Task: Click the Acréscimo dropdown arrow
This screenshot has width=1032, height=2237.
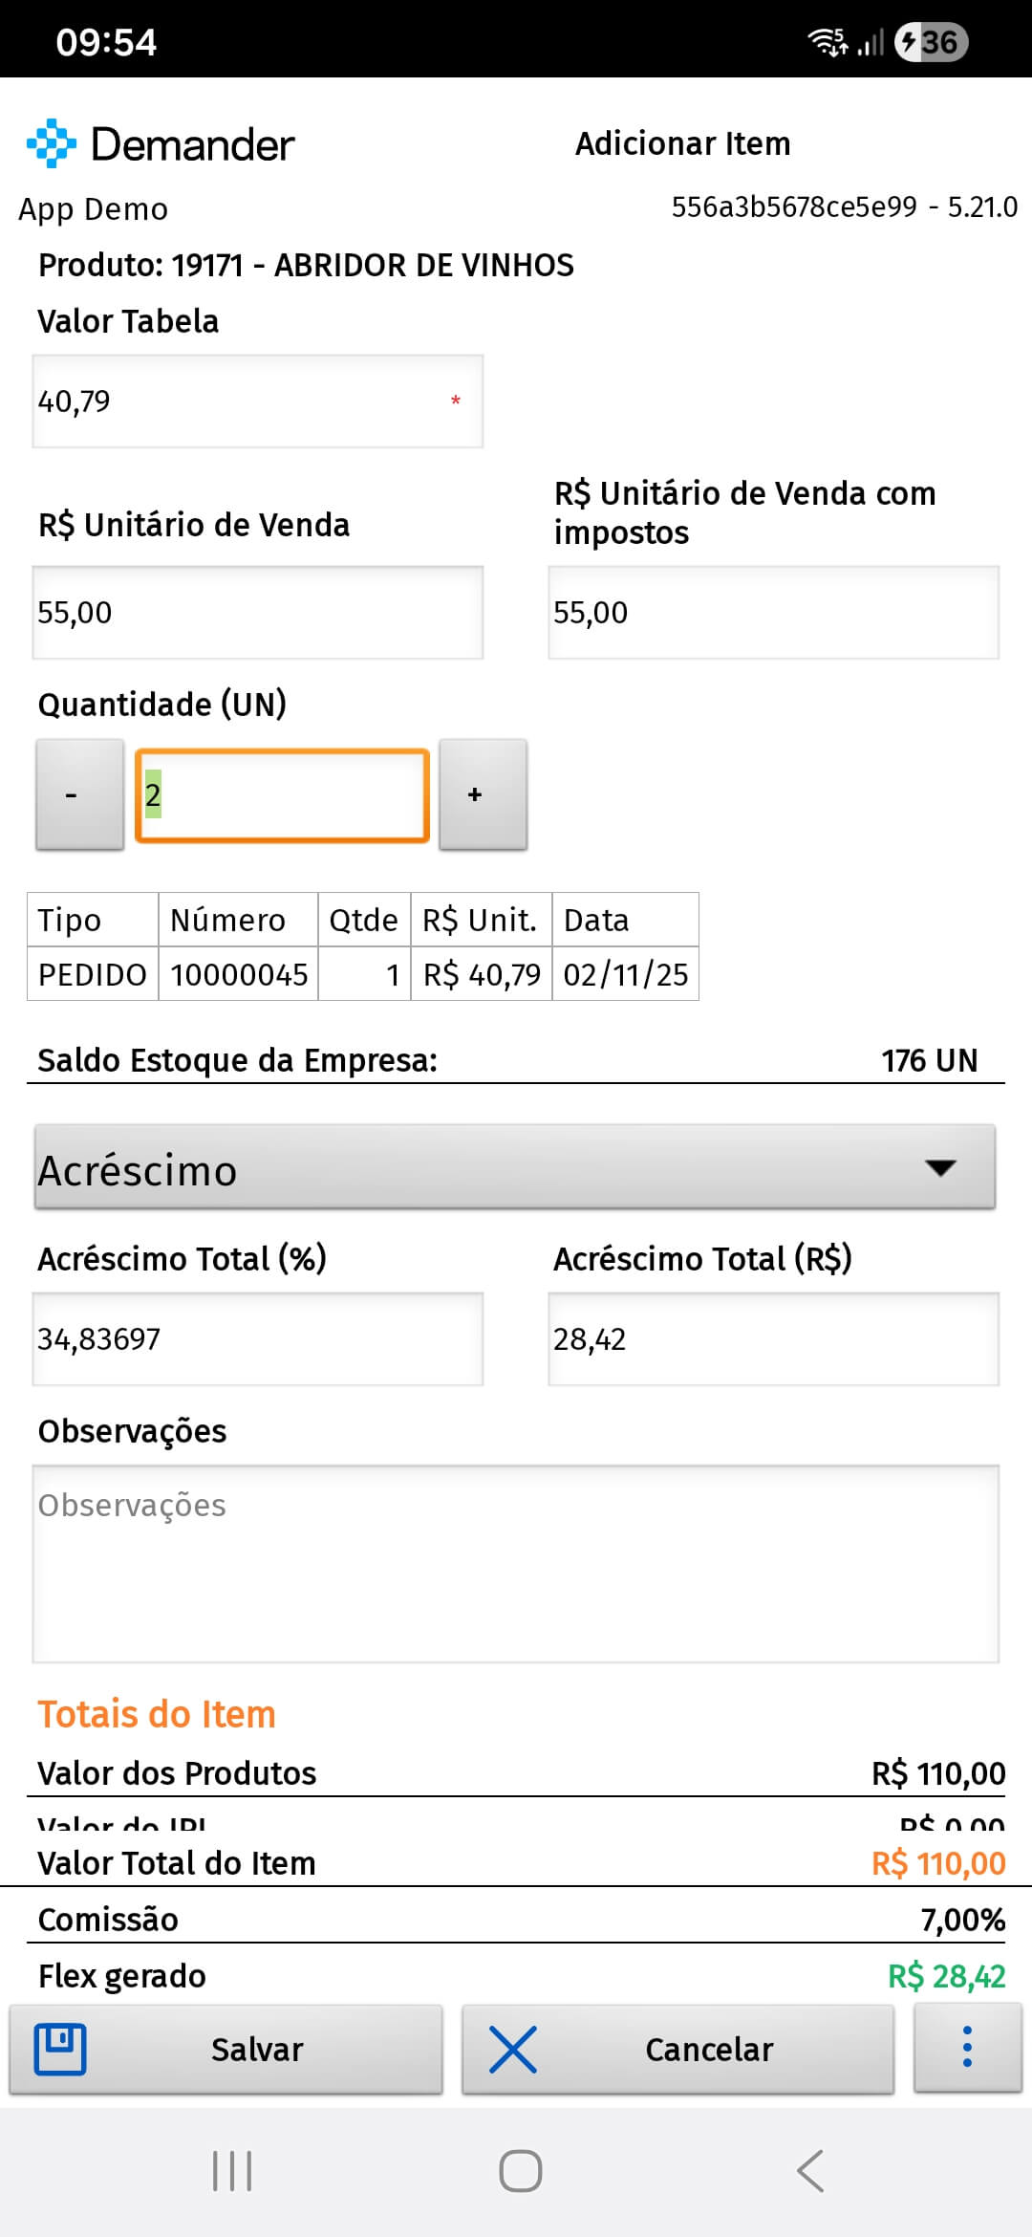Action: pos(940,1167)
